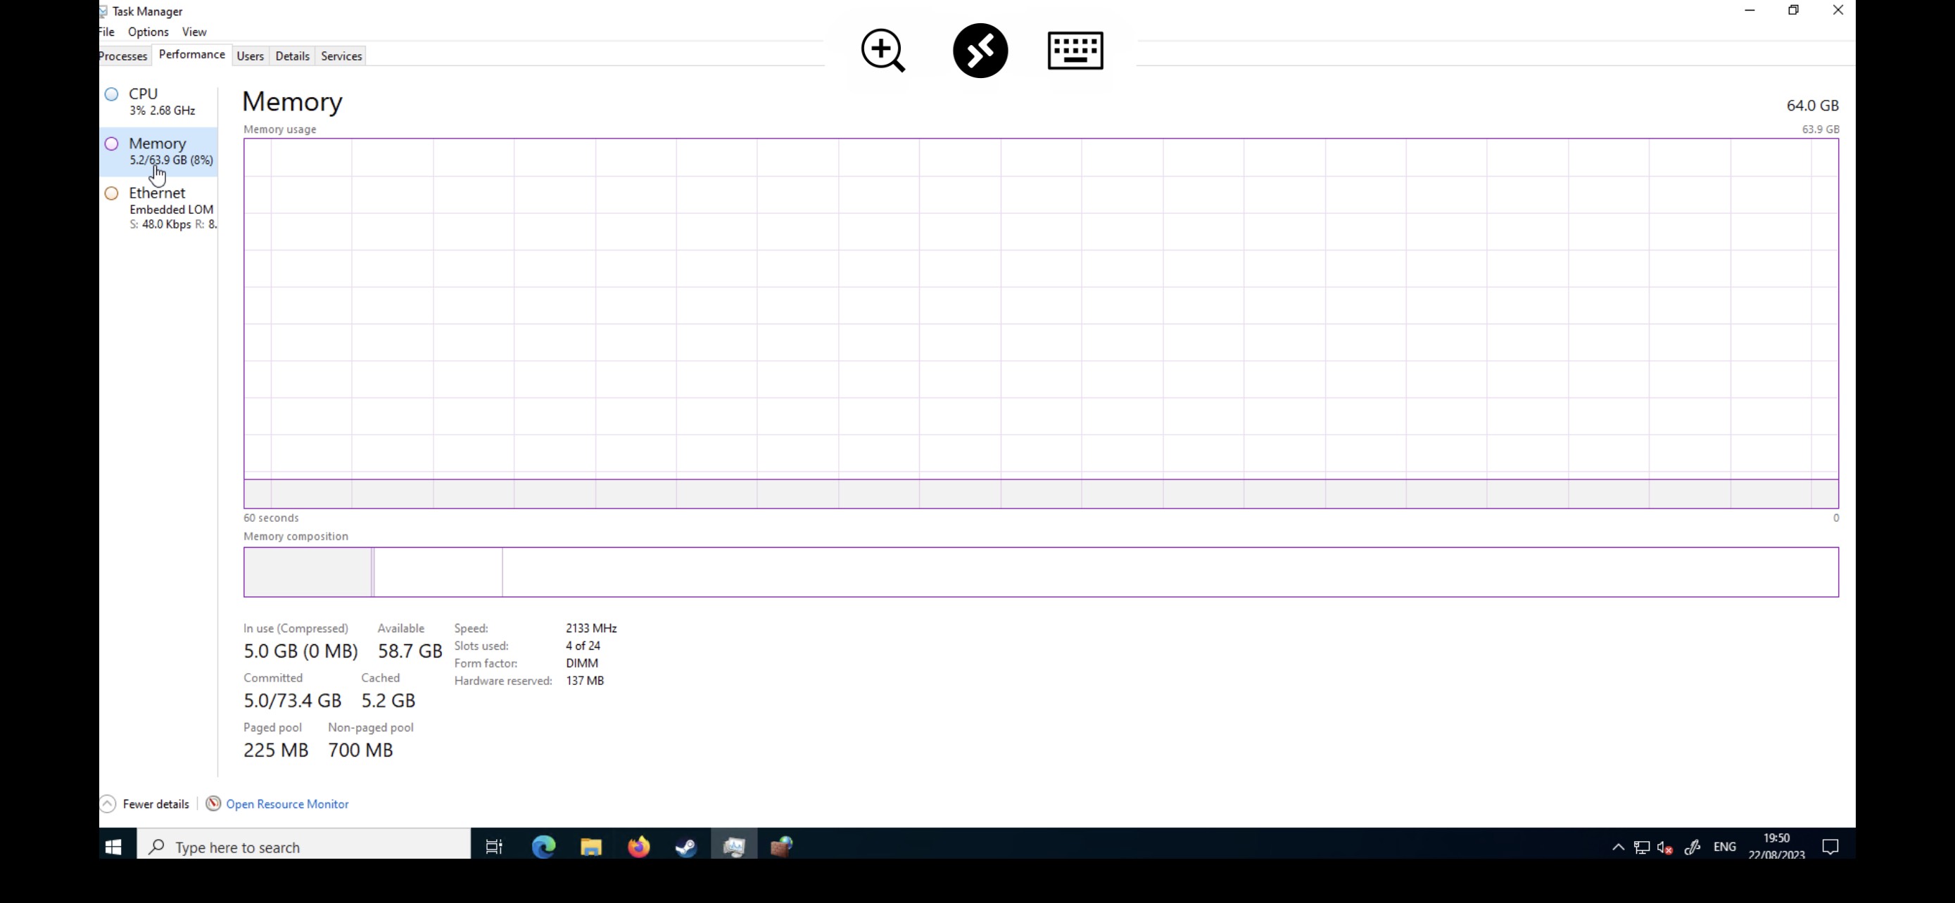Tap the zoom magnifier overlay icon
The width and height of the screenshot is (1955, 903).
[x=882, y=51]
